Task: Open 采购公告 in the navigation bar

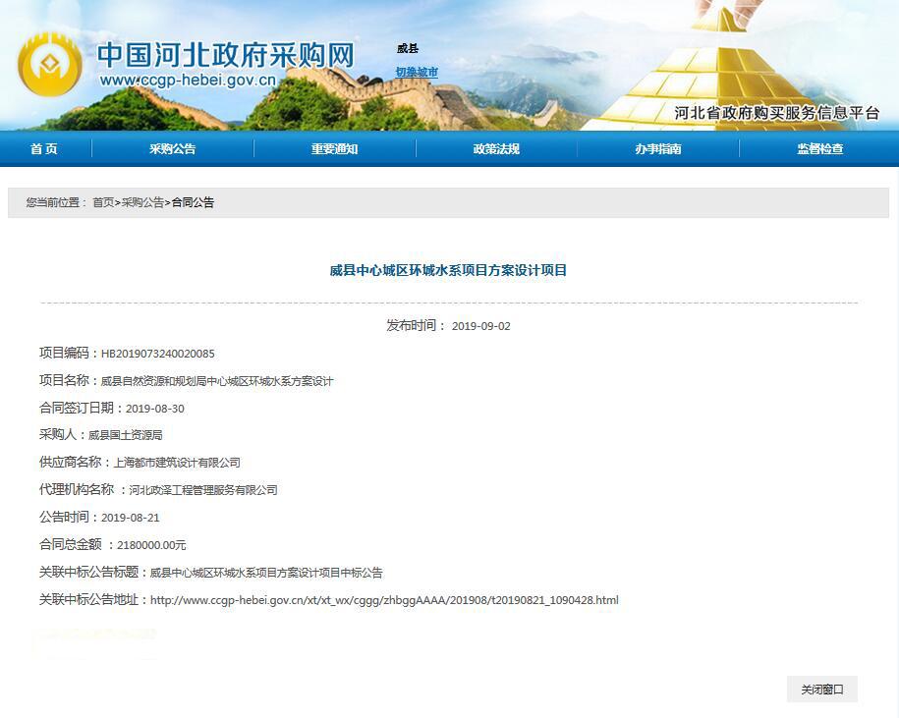Action: pos(173,149)
